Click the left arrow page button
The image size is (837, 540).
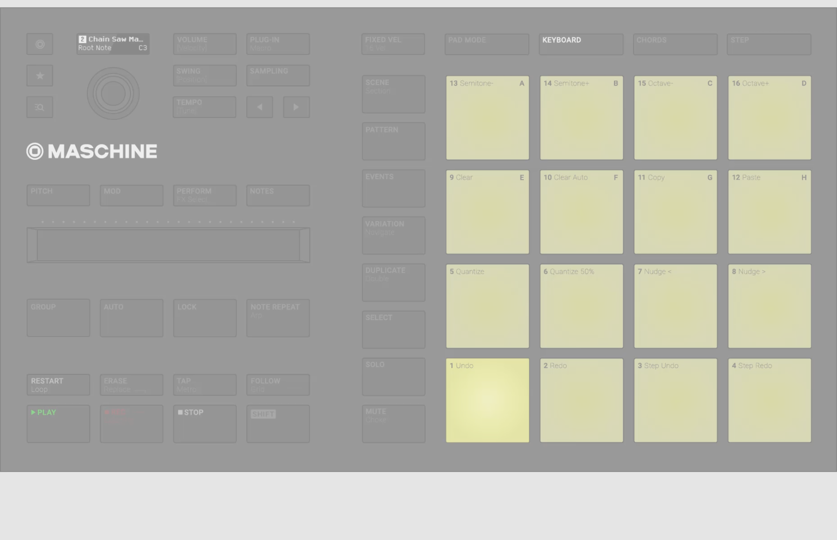tap(260, 107)
